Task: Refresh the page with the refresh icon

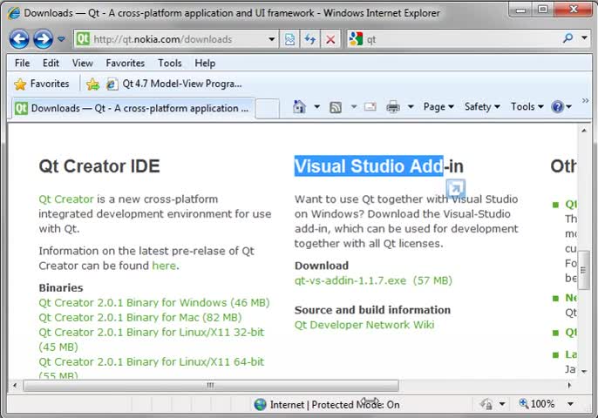Action: point(310,39)
